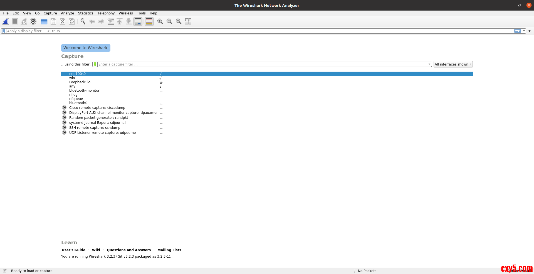Open the Statistics menu
The height and width of the screenshot is (274, 534).
point(85,13)
